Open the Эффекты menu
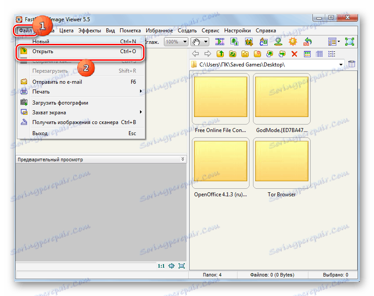374x296 pixels. pos(90,31)
